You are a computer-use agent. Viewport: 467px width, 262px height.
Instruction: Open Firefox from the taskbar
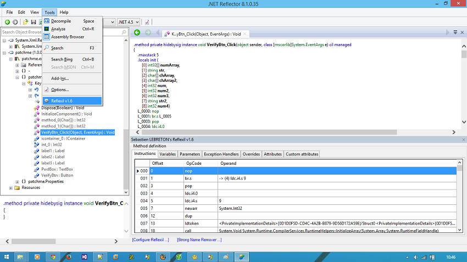pyautogui.click(x=69, y=257)
